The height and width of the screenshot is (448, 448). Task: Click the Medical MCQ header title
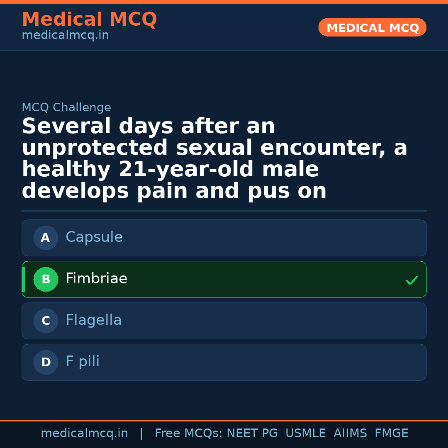tap(89, 19)
